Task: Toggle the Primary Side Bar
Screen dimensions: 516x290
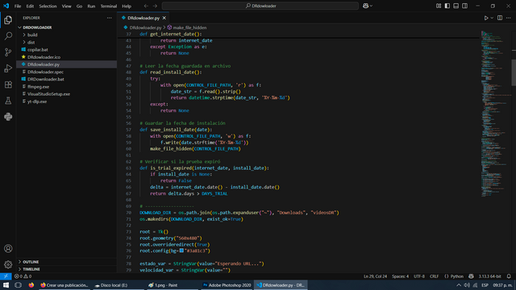Action: tap(447, 6)
